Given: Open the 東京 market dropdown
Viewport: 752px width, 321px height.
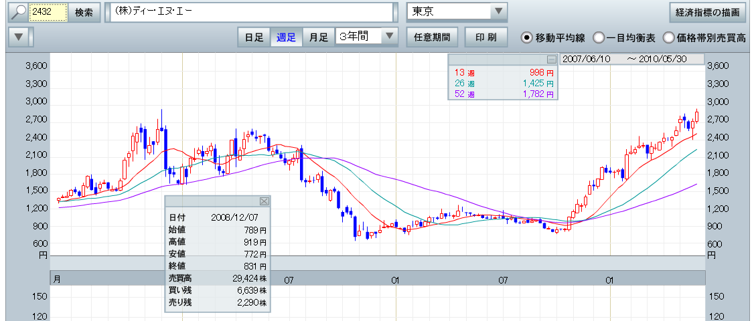Looking at the screenshot, I should [x=498, y=12].
